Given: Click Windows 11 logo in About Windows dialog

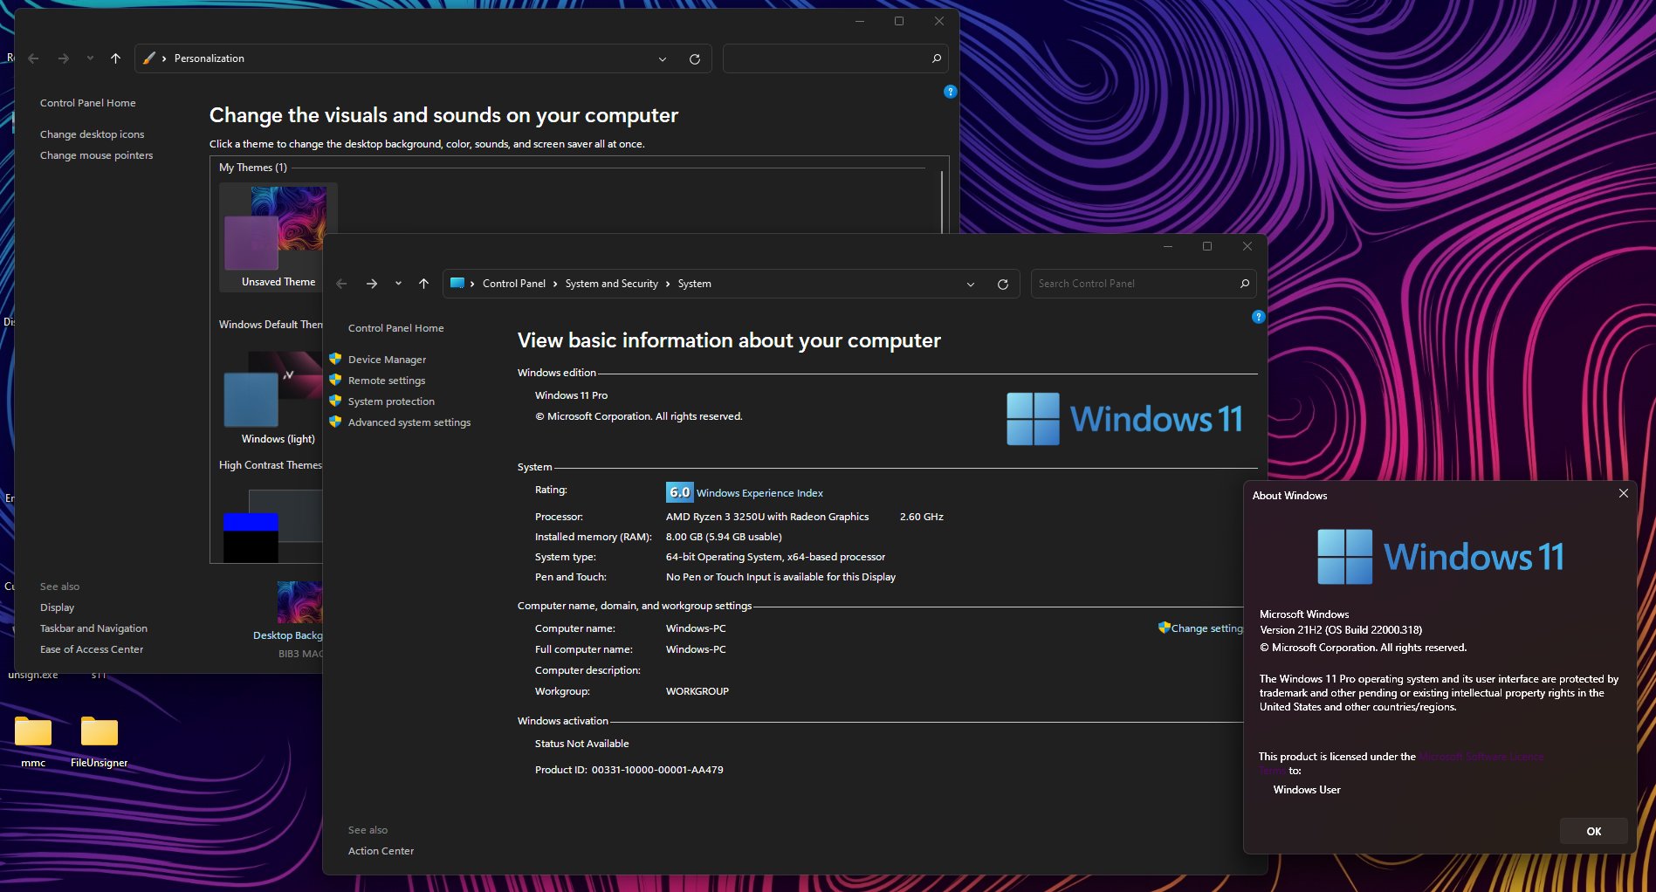Looking at the screenshot, I should [x=1440, y=557].
